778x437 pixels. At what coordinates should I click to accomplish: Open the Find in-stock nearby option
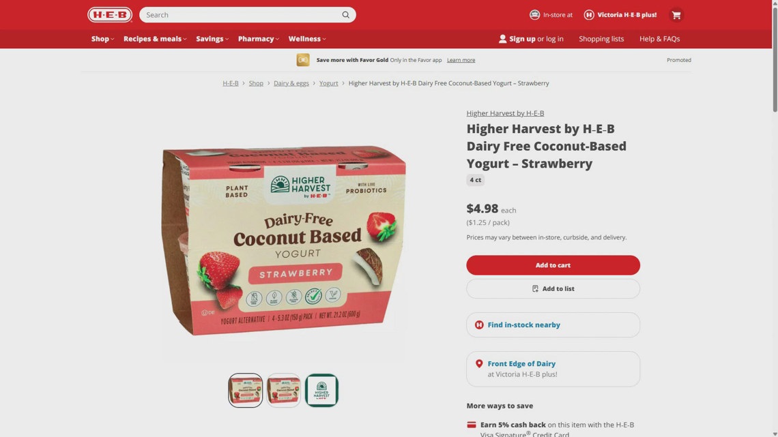coord(553,325)
